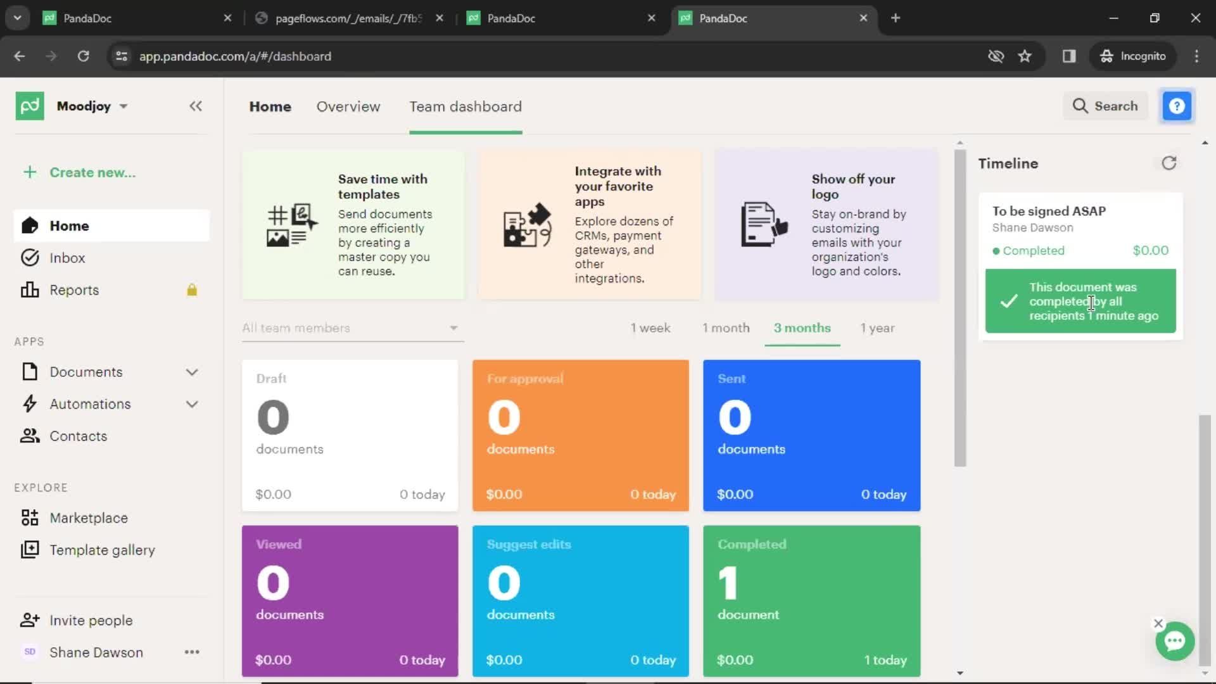Open the browser tab search dropdown
The width and height of the screenshot is (1216, 684).
tap(17, 18)
